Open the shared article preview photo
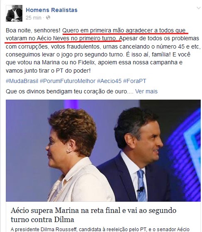 (x=103, y=151)
